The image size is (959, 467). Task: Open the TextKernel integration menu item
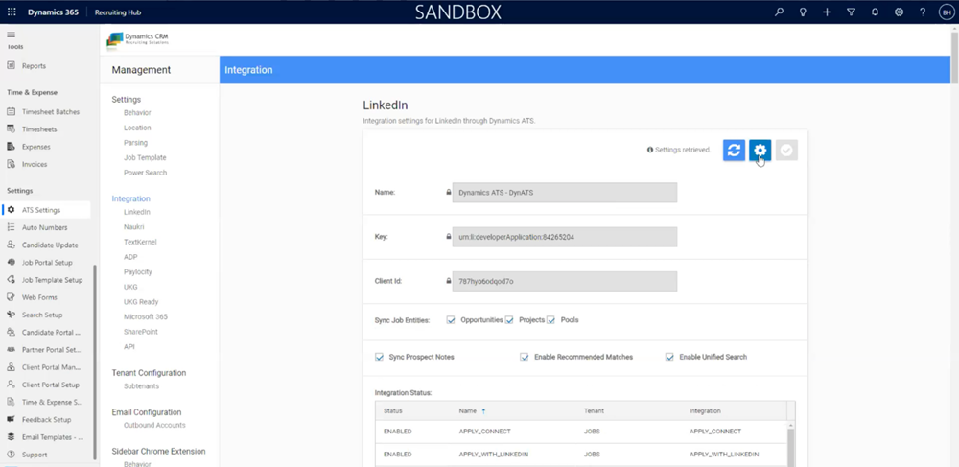tap(140, 242)
